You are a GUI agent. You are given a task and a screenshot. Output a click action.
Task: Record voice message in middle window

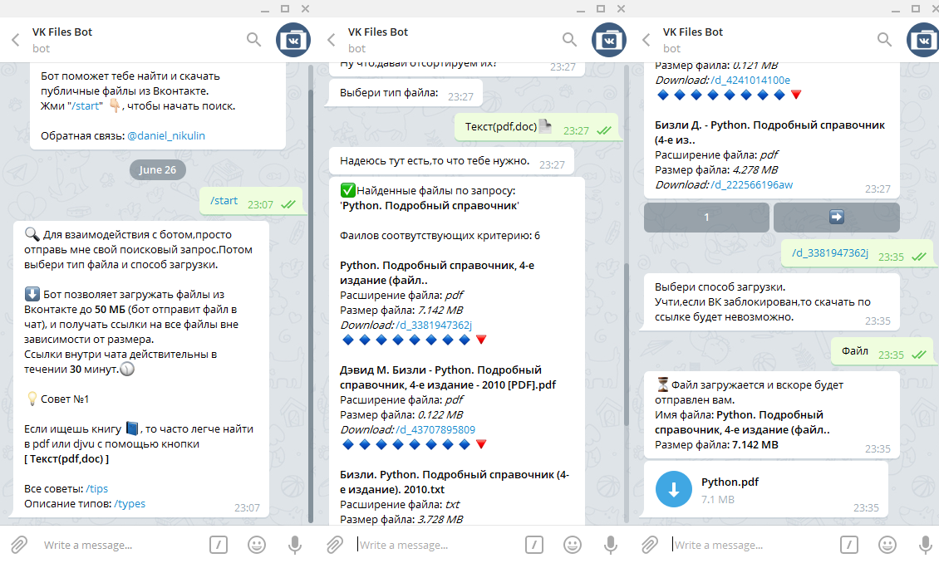click(x=610, y=545)
